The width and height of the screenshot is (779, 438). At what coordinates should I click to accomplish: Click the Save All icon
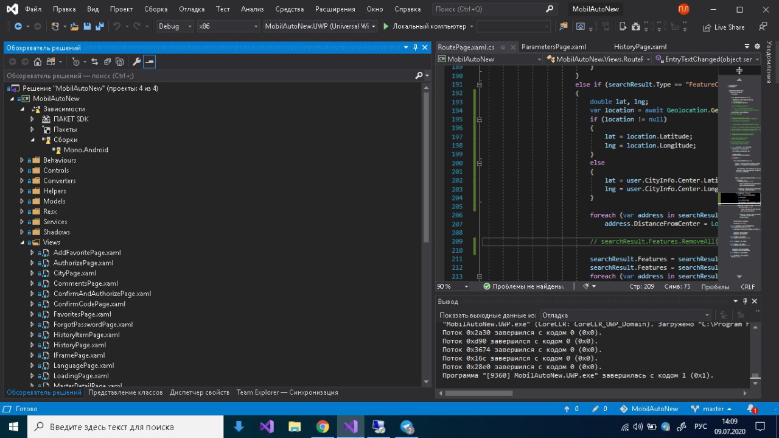99,27
